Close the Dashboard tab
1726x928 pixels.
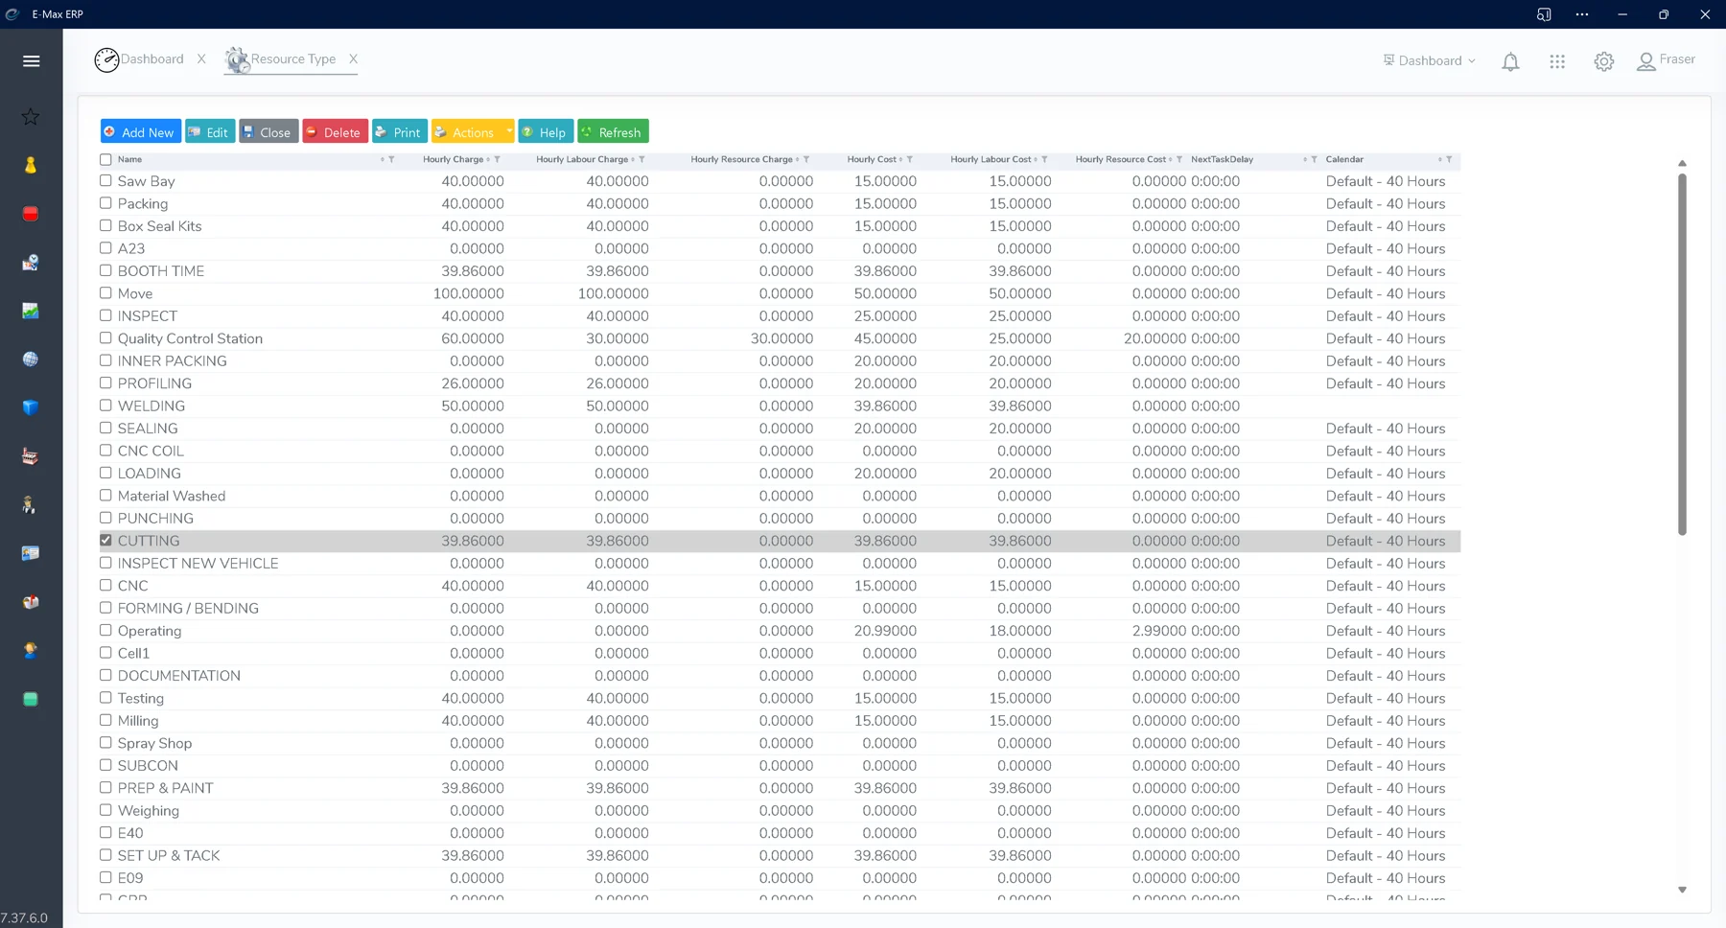coord(201,59)
